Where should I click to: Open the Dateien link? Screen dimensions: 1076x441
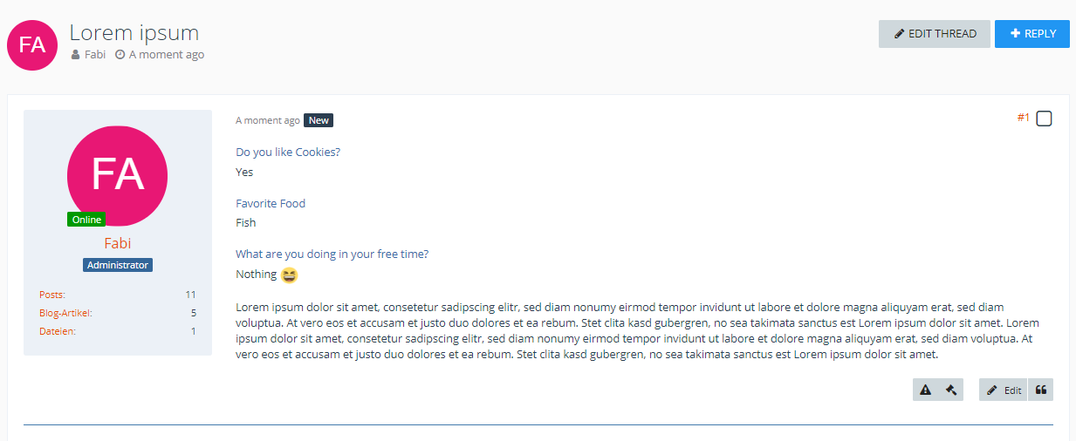58,331
